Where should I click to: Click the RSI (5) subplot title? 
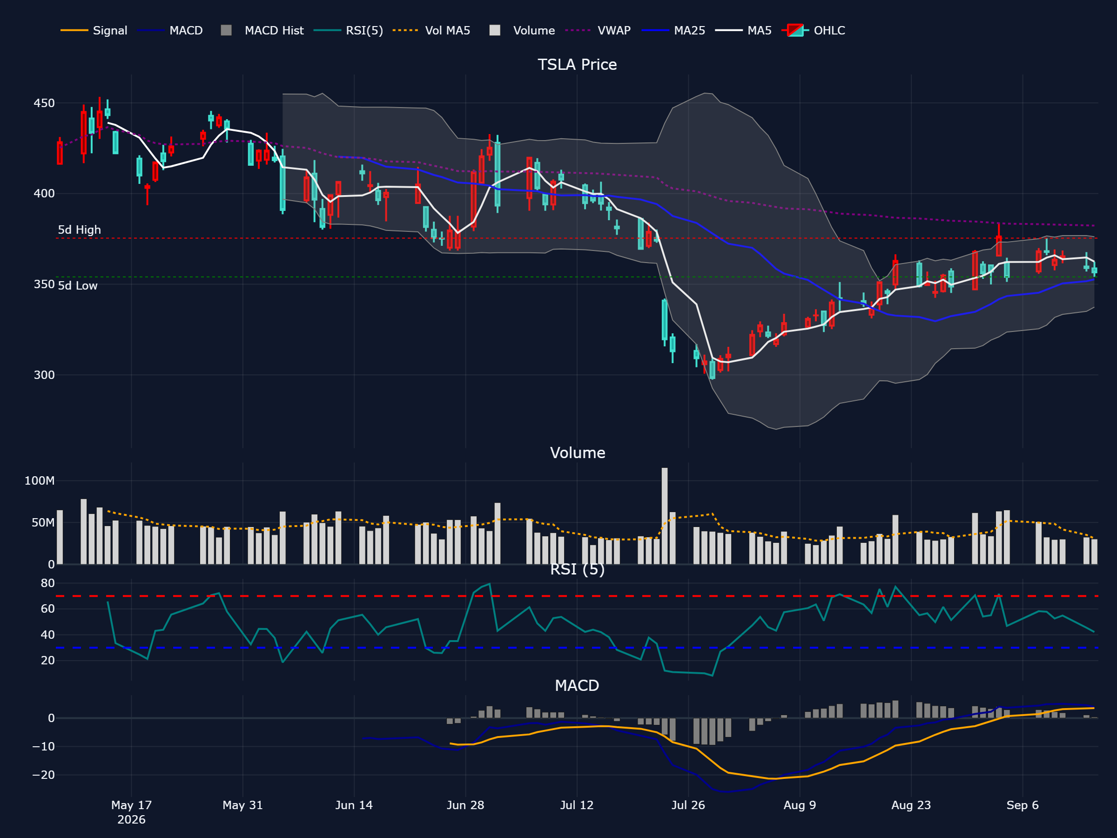(x=577, y=569)
